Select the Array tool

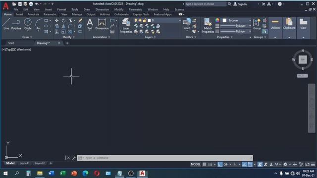click(70, 32)
